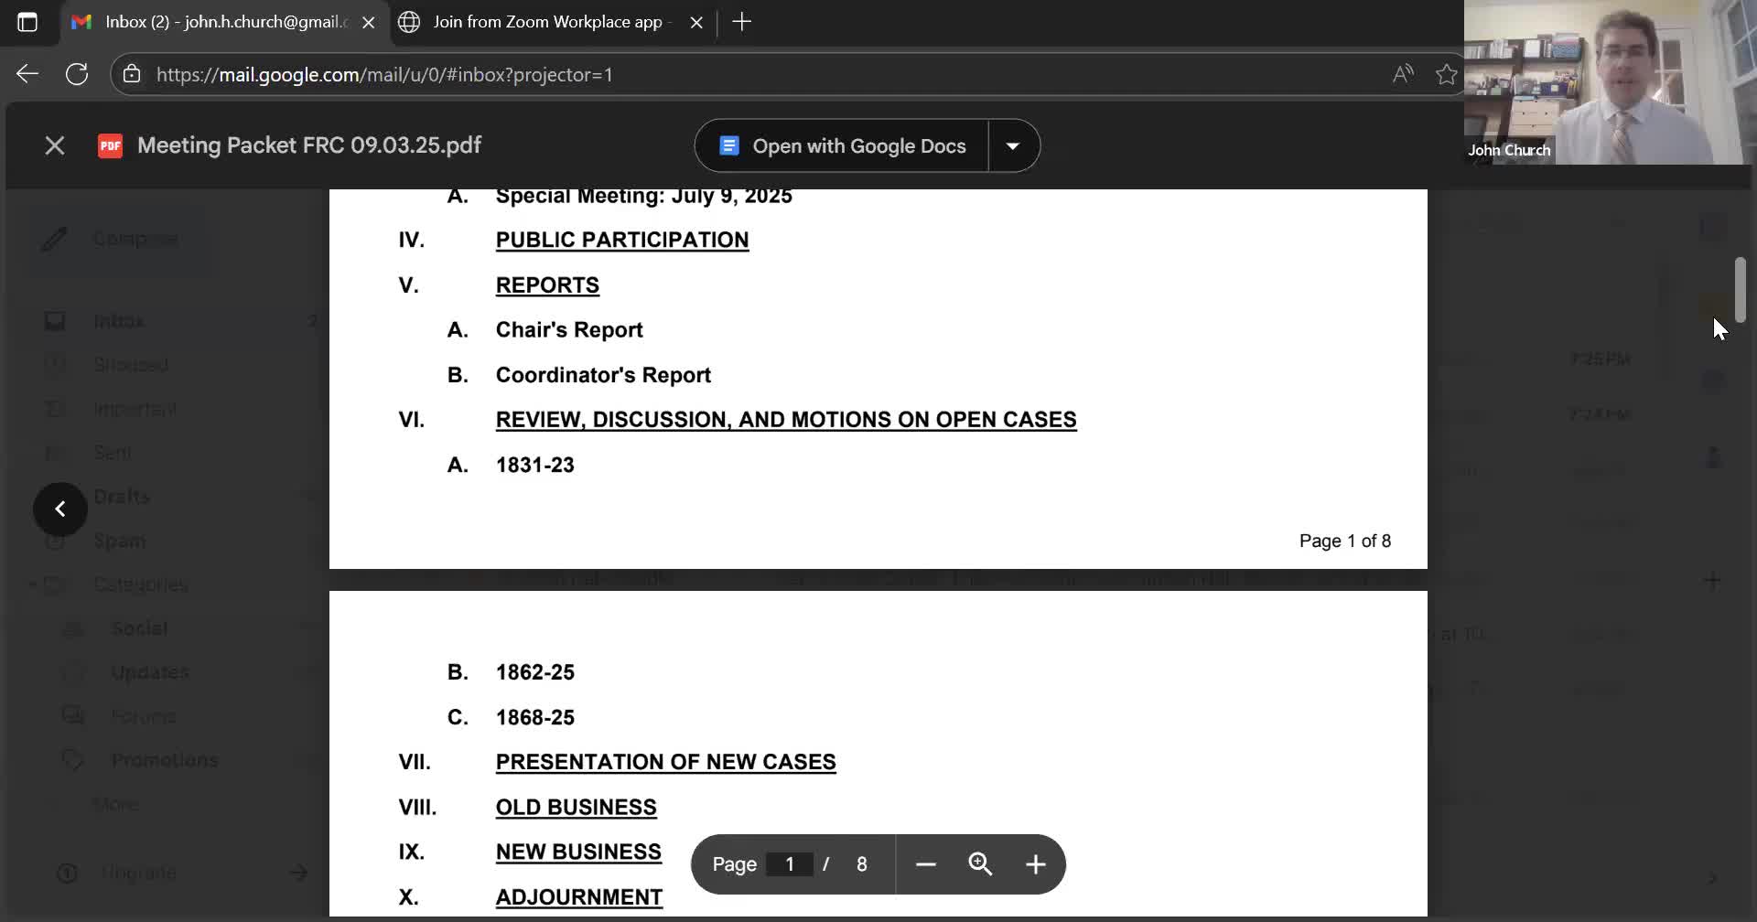Favorite this page with star icon
The image size is (1757, 922).
point(1446,74)
